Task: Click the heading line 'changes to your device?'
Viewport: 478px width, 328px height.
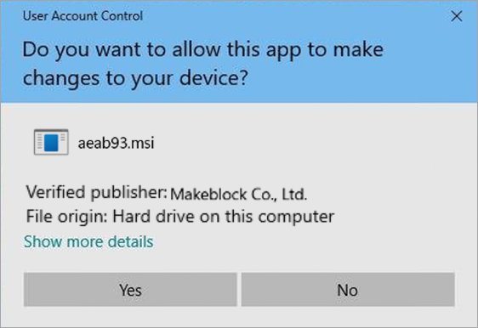Action: pyautogui.click(x=135, y=78)
